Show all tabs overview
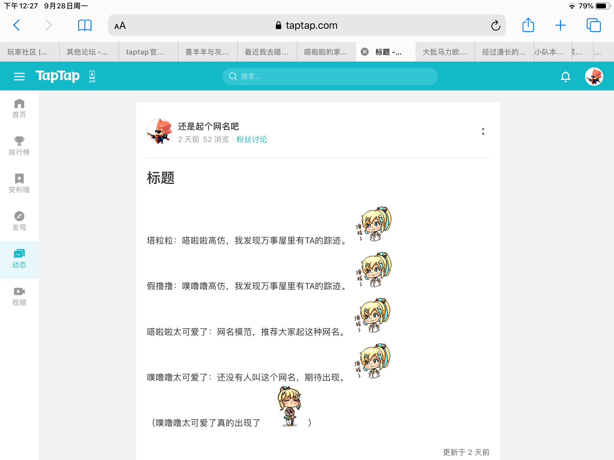 (x=593, y=25)
